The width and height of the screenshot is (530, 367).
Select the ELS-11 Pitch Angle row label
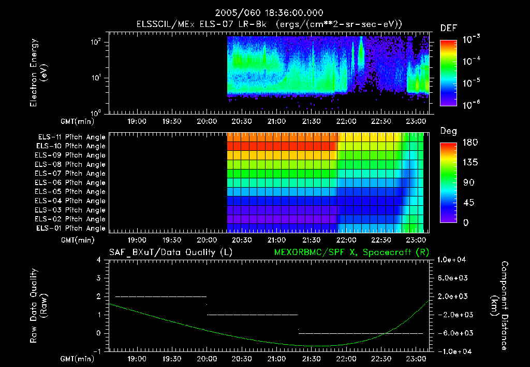pyautogui.click(x=71, y=137)
